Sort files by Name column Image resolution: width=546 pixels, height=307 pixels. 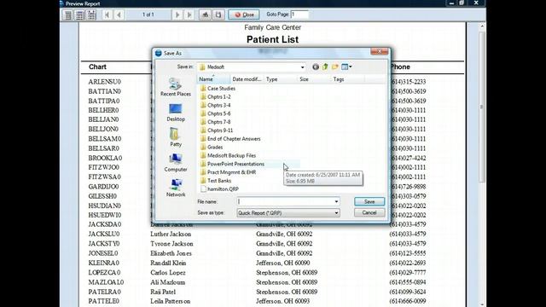coord(213,79)
